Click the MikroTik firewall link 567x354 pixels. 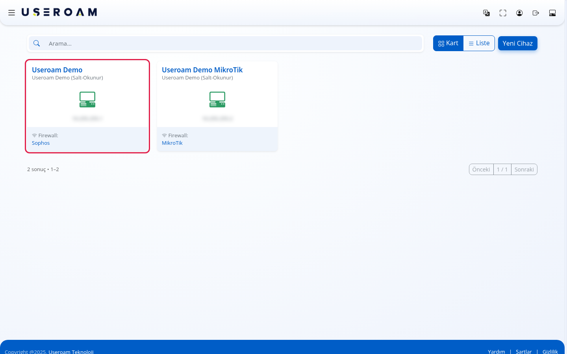click(172, 143)
